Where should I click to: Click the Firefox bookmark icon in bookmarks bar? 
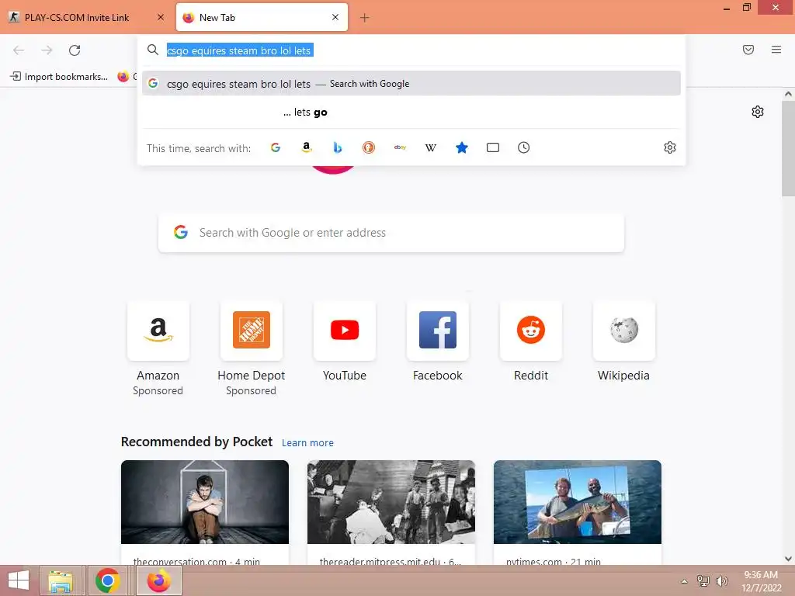coord(123,77)
